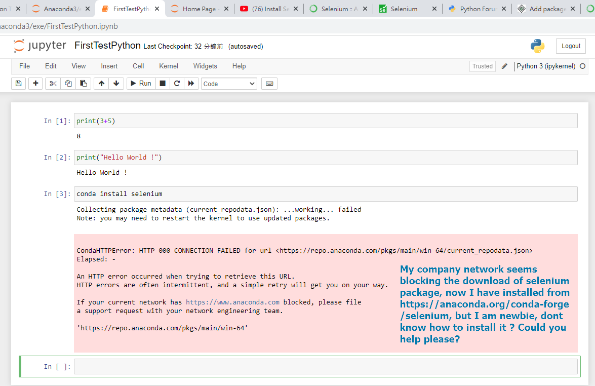The height and width of the screenshot is (386, 595).
Task: Copy selected cells icon
Action: pos(68,84)
